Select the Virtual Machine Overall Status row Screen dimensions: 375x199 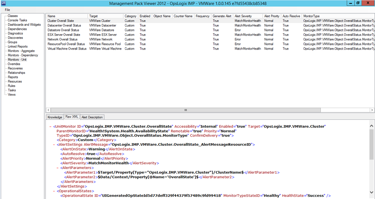[x=67, y=49]
